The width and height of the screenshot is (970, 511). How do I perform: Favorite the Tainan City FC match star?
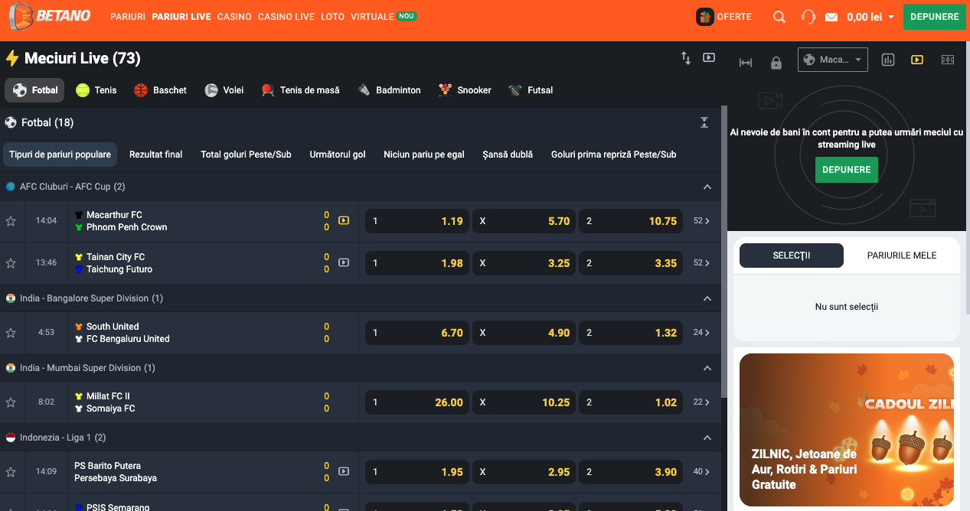click(x=11, y=263)
